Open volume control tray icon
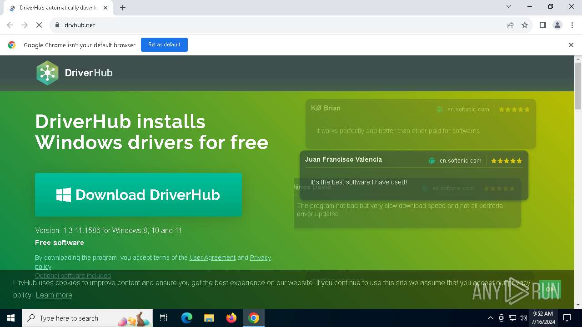Viewport: 582px width, 327px height. pyautogui.click(x=523, y=318)
